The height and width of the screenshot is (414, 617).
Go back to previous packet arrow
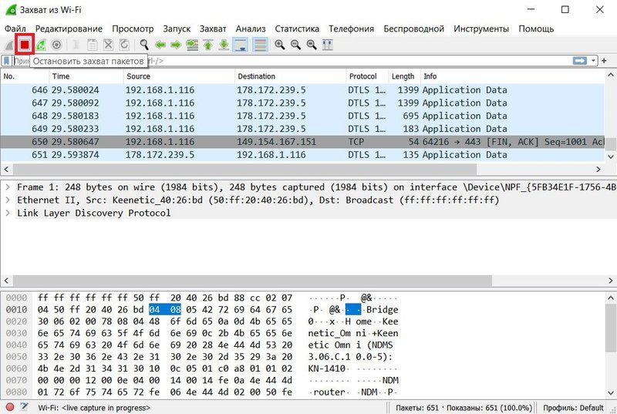(160, 45)
